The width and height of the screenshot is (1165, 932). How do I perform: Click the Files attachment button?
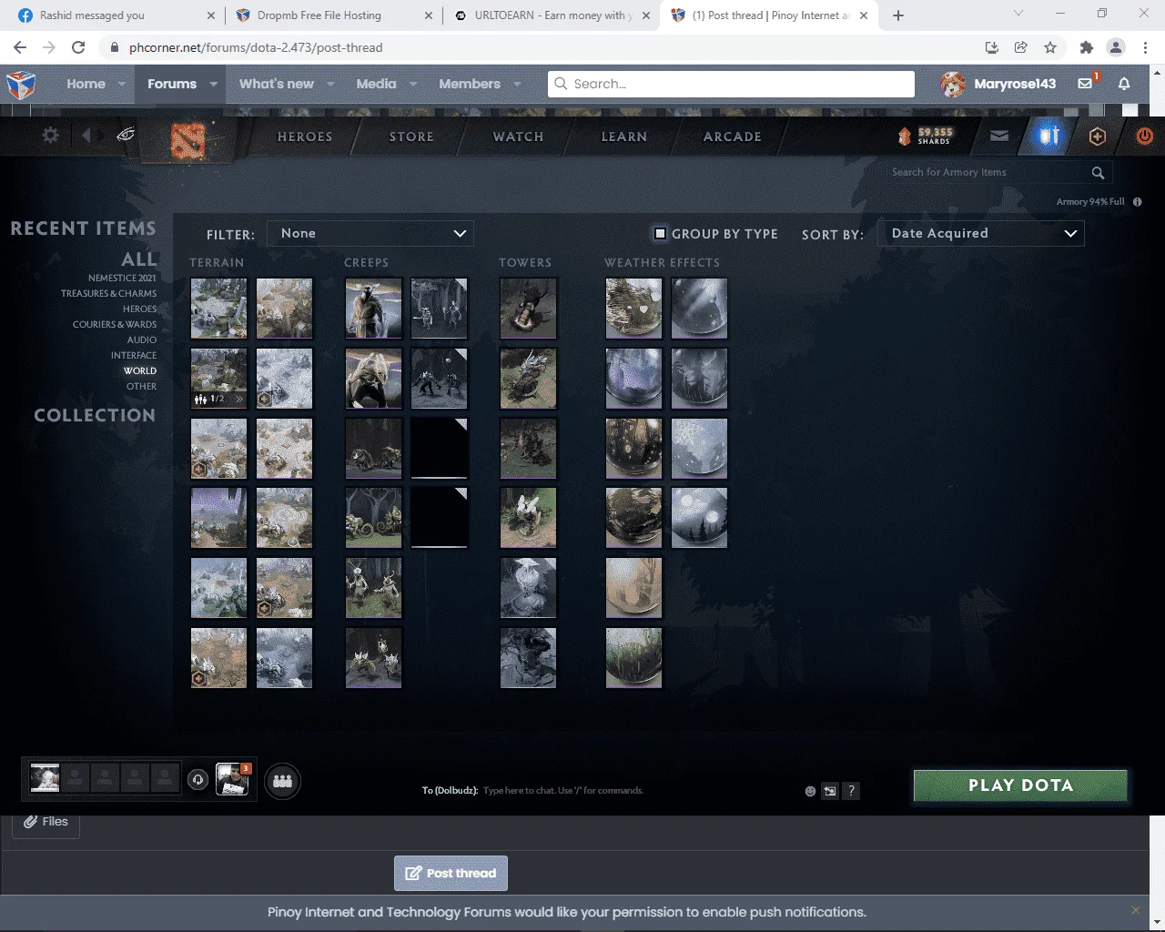coord(46,822)
